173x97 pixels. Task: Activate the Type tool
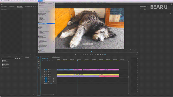click(39, 71)
